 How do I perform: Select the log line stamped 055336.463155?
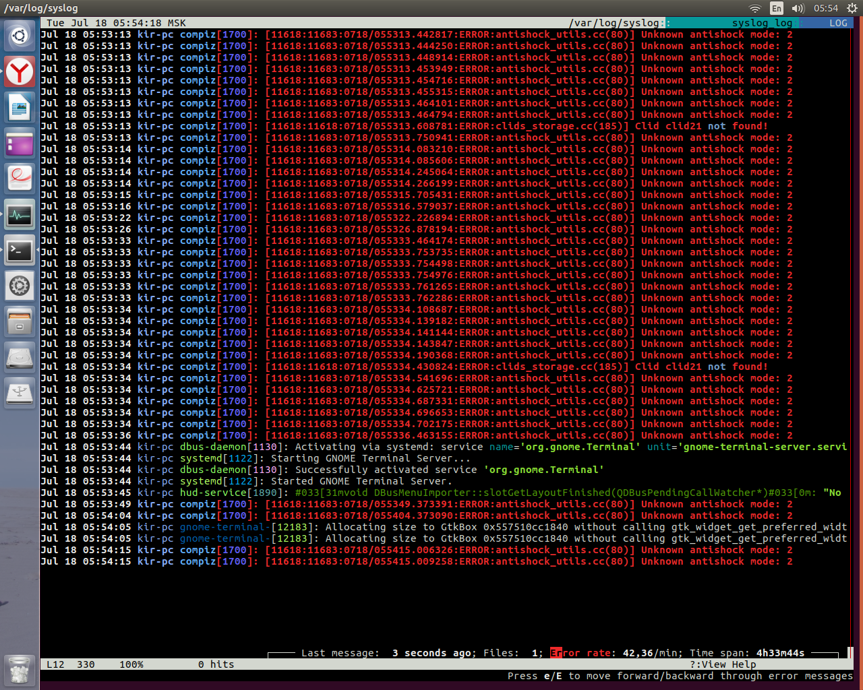click(x=417, y=435)
